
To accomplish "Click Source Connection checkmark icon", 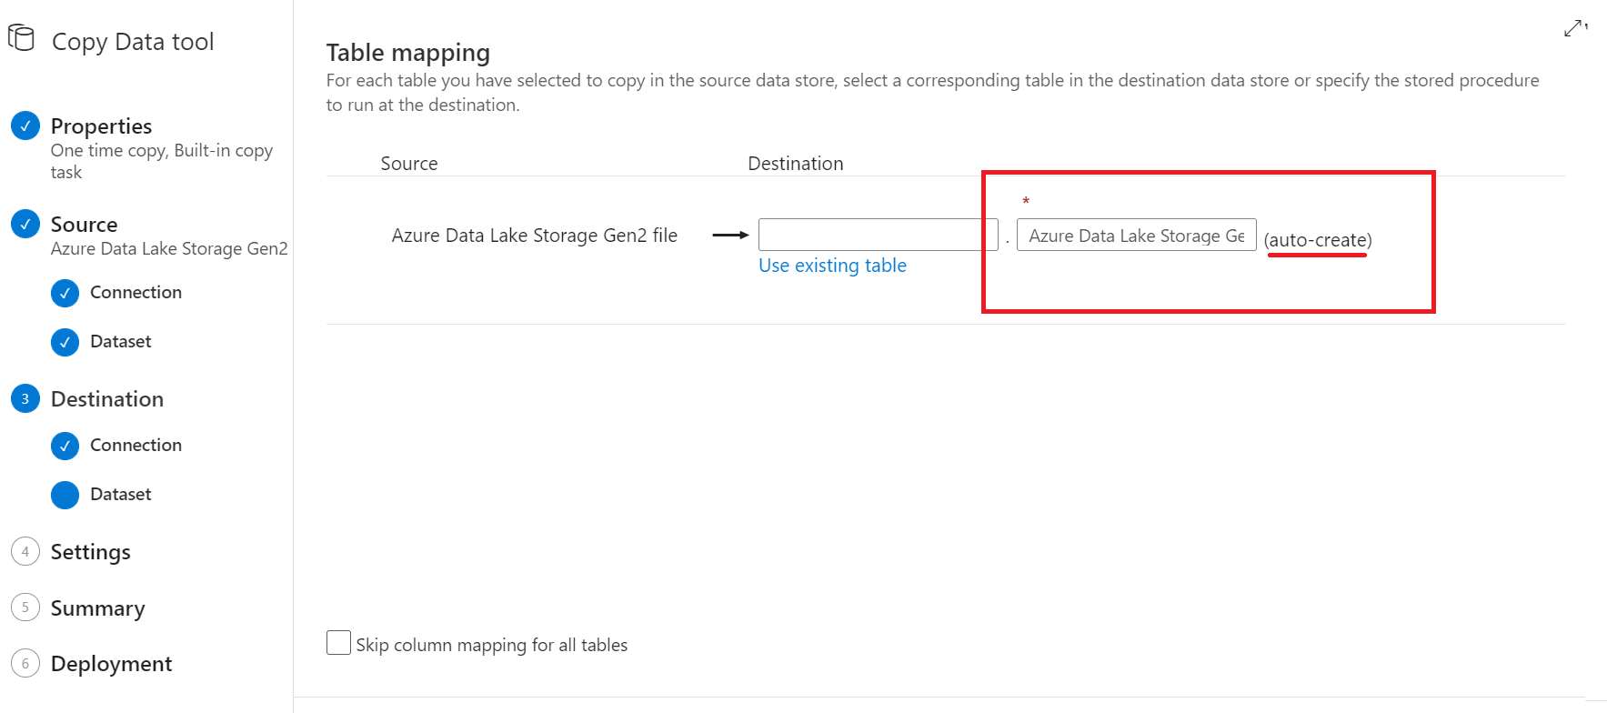I will tap(65, 293).
